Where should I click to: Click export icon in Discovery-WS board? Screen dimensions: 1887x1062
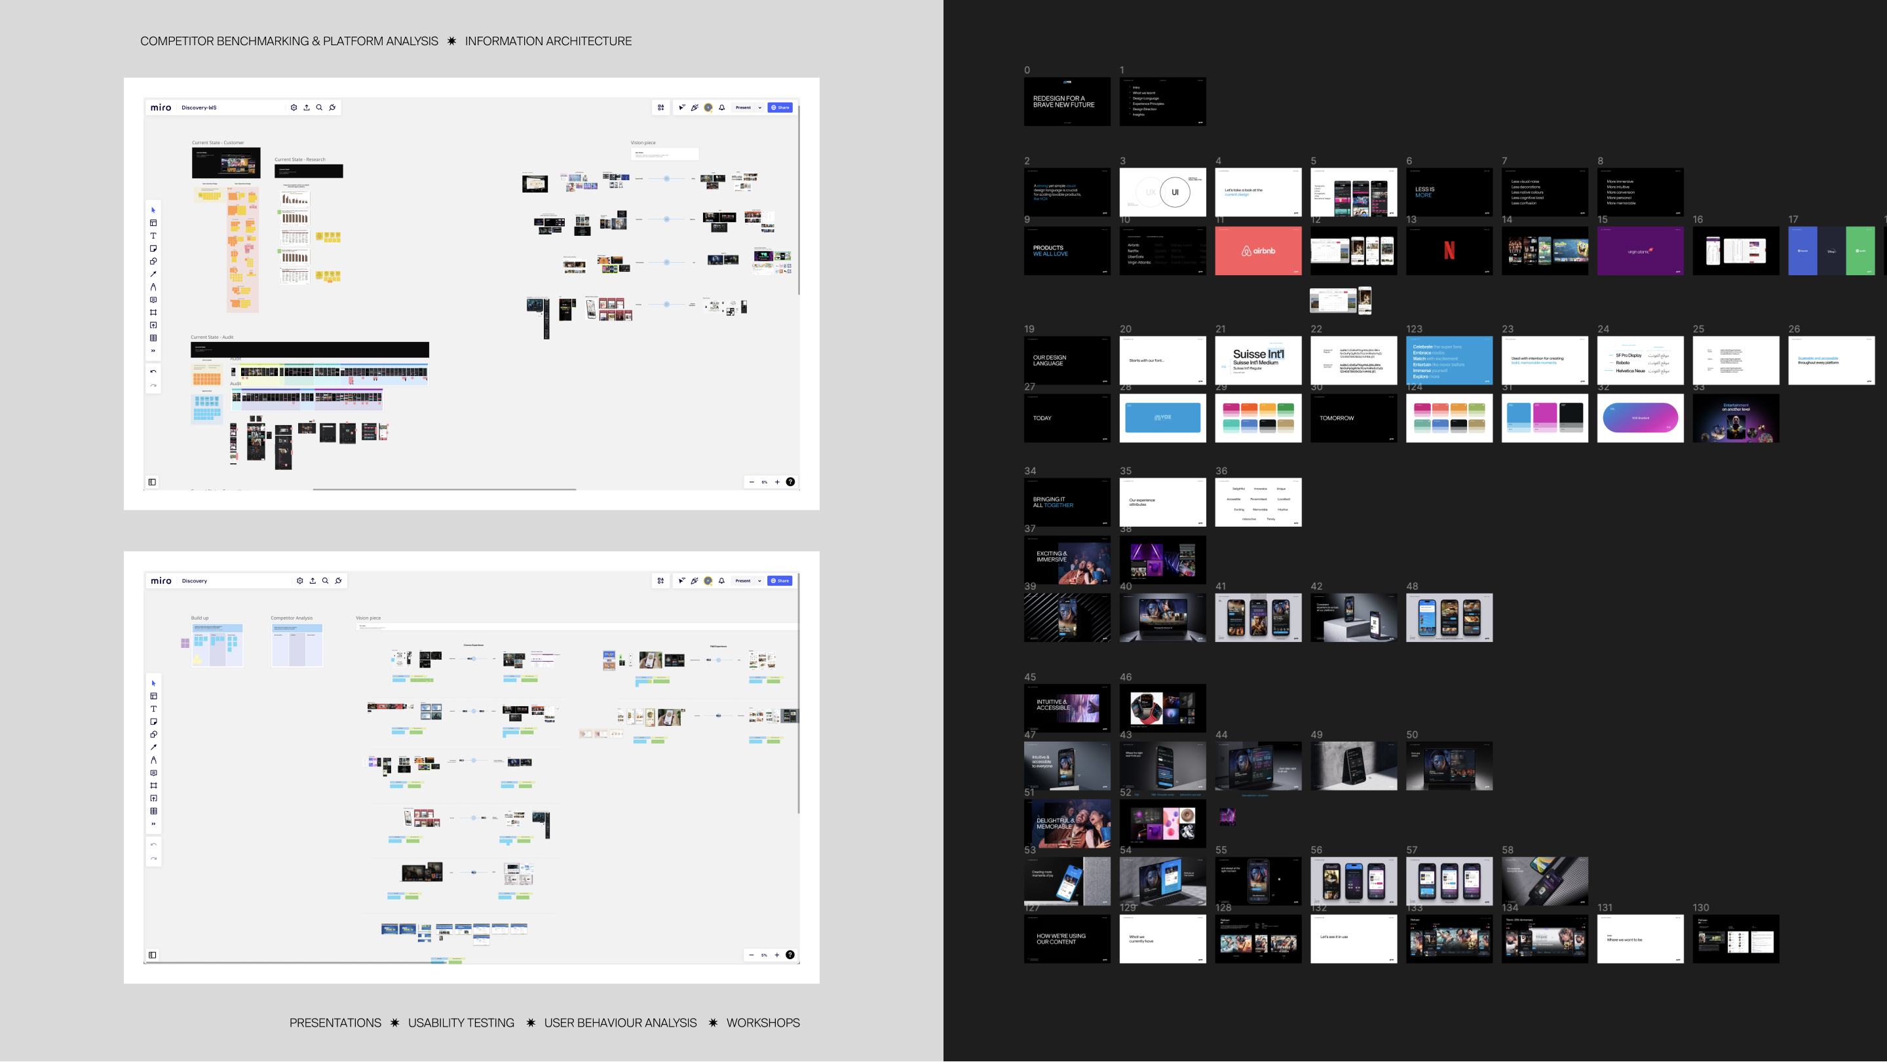307,107
